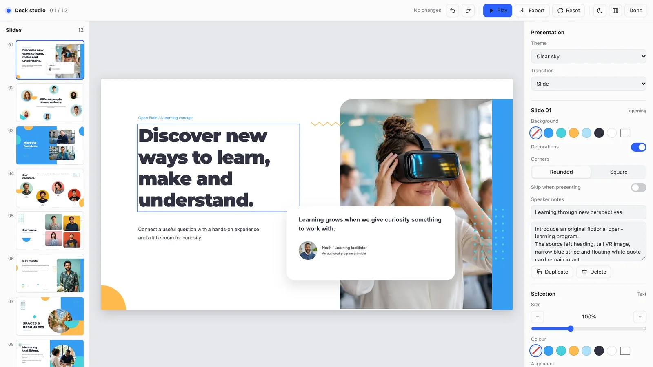Enable Skip when presenting
Screen dimensions: 653x367
[639, 188]
